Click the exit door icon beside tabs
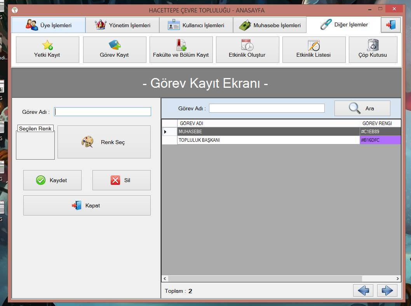 (x=390, y=25)
